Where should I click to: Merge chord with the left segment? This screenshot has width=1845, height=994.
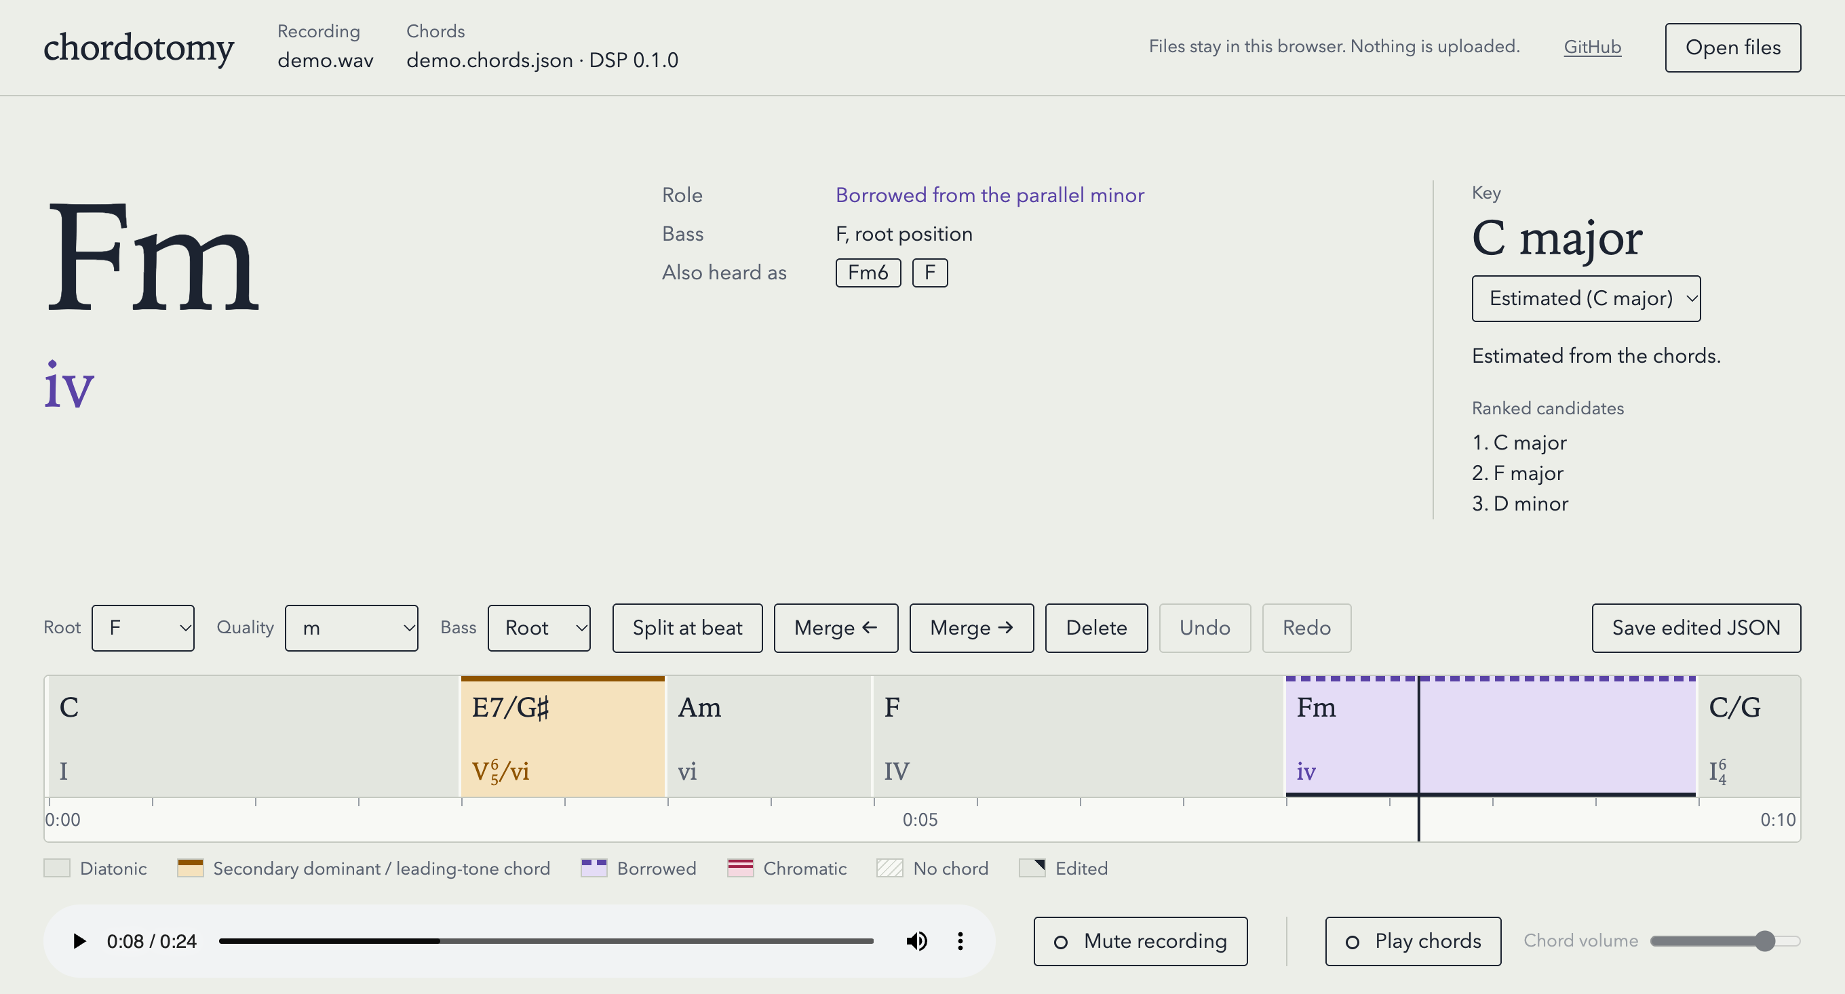pos(836,628)
